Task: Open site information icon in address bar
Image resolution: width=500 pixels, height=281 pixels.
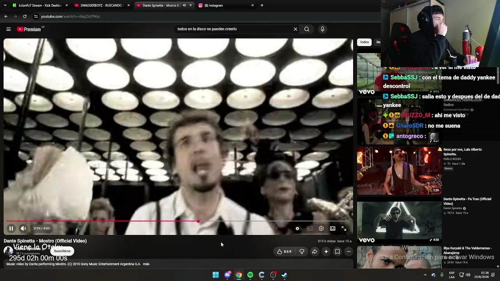Action: 36,16
